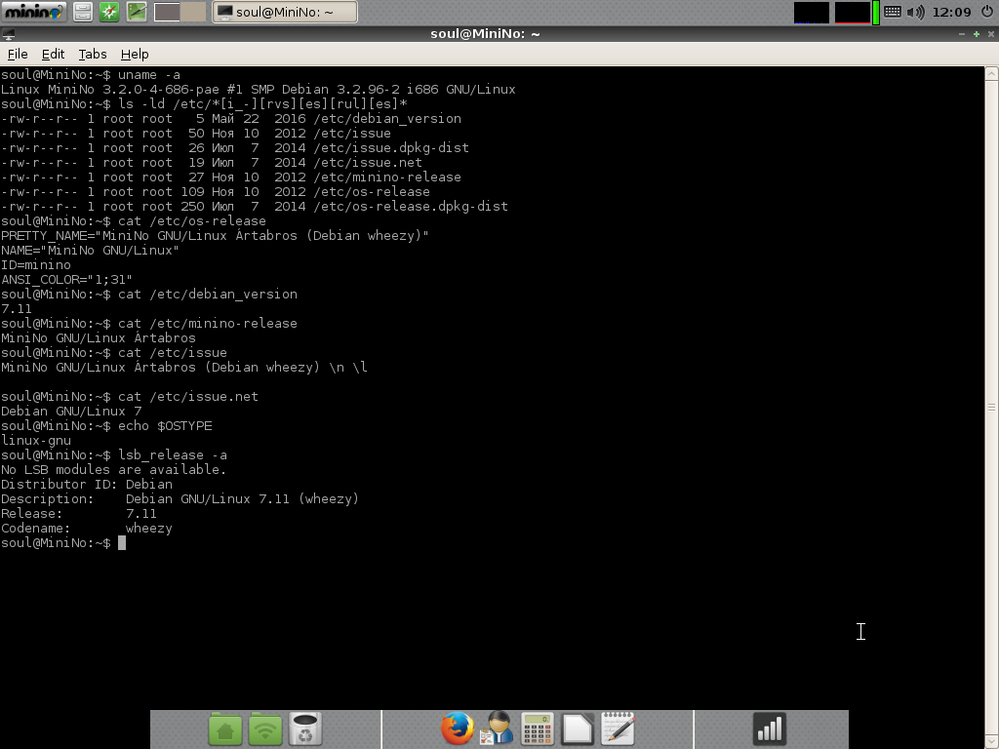Open the Help menu

tap(135, 55)
